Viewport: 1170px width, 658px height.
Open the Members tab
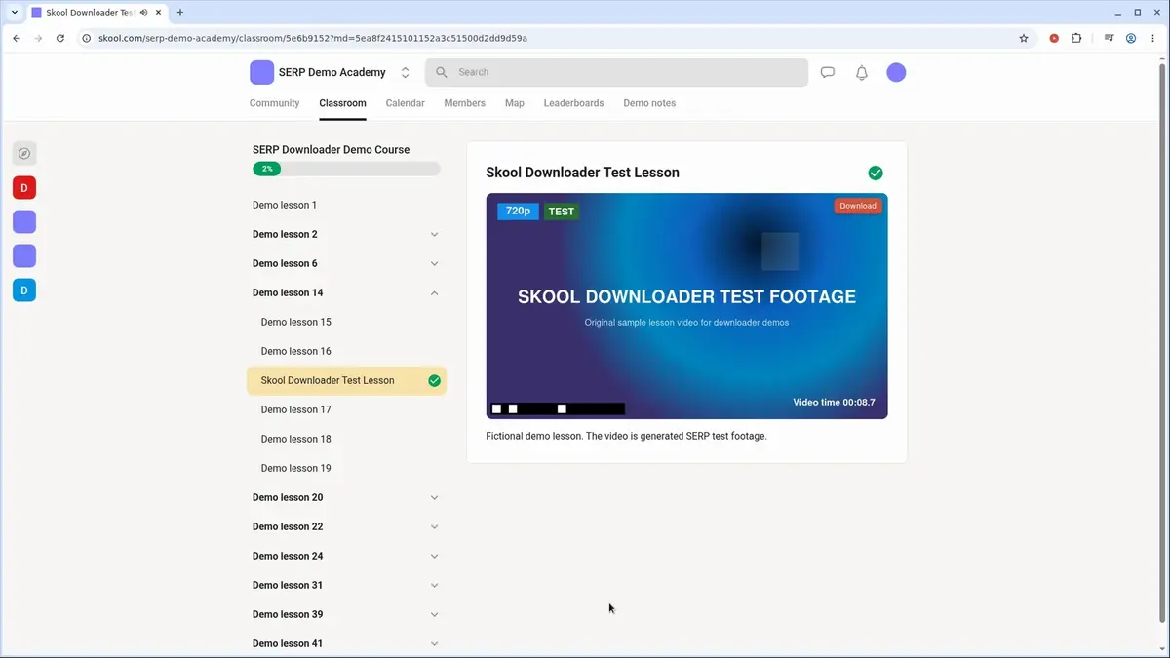click(464, 103)
